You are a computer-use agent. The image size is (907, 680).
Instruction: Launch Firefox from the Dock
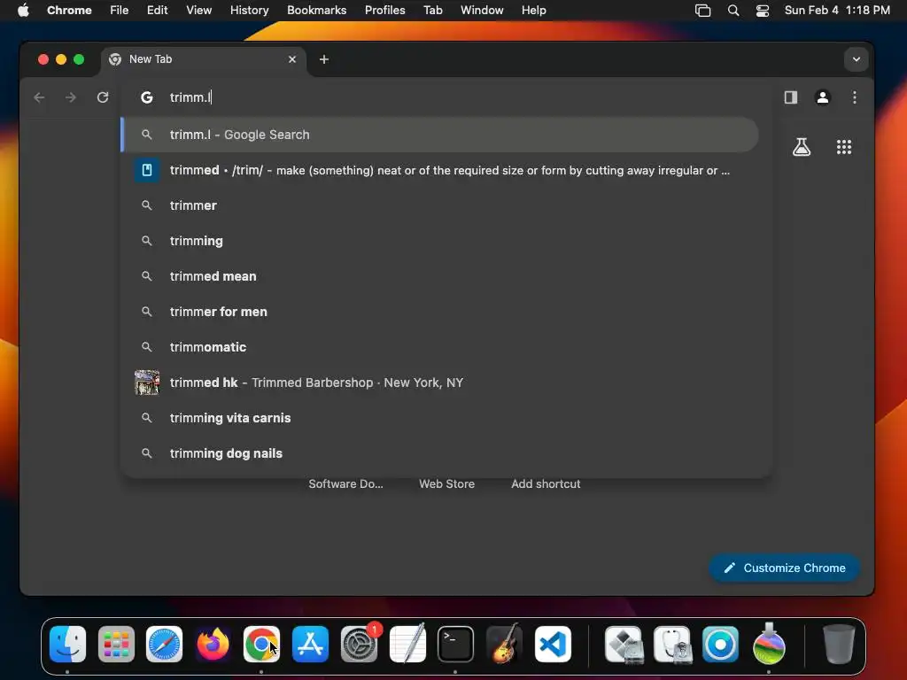[x=213, y=645]
